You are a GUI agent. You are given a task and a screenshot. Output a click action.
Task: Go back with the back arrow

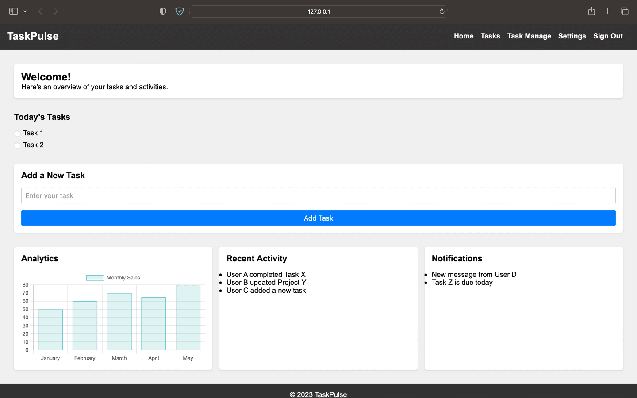point(40,11)
